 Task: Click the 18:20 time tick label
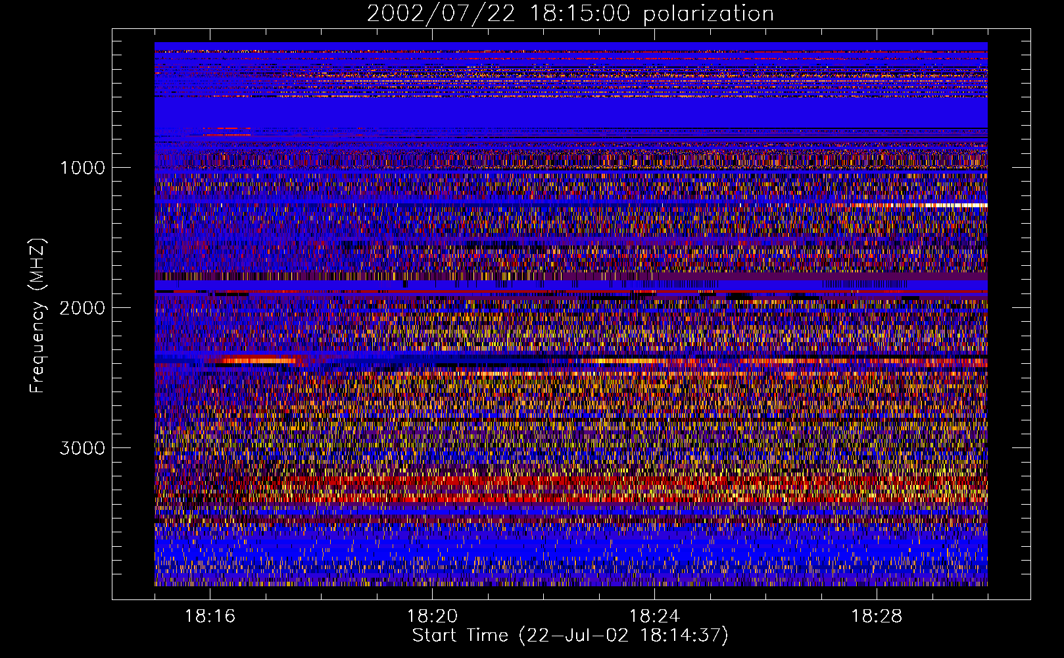coord(432,617)
